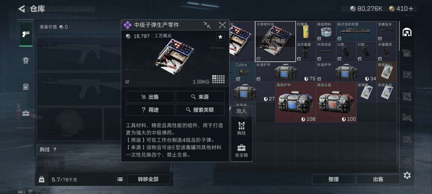This screenshot has height=194, width=432.
Task: Choose 安全箱 in the 放入 menu
Action: 241,150
